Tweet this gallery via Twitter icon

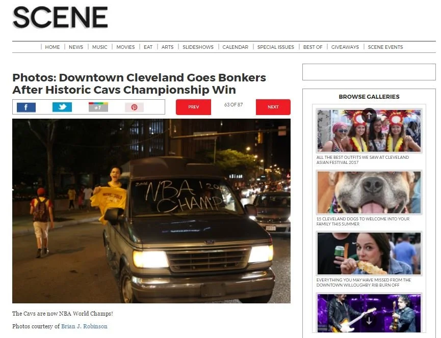(62, 107)
